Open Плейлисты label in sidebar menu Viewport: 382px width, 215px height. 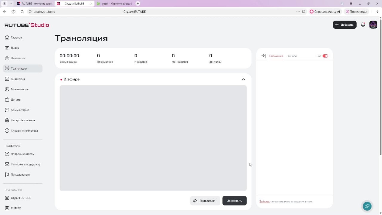point(18,58)
